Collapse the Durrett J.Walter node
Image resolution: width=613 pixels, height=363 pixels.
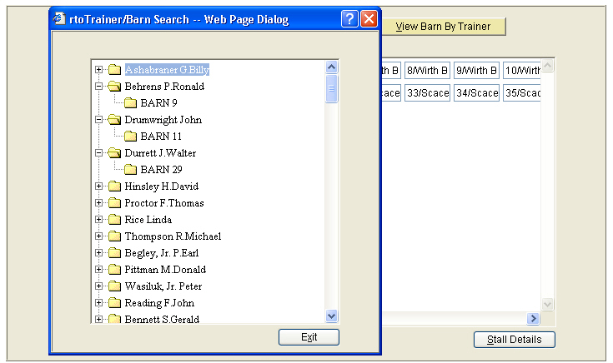pos(99,153)
